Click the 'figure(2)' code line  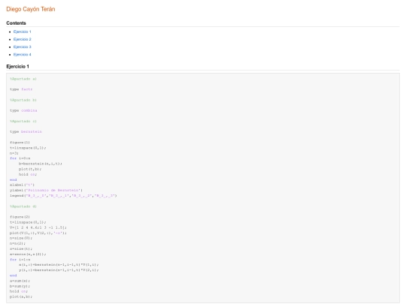pos(20,217)
